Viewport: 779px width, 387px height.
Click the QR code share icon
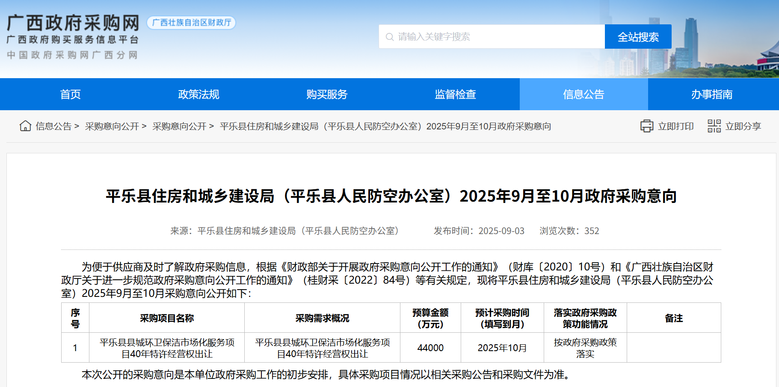pyautogui.click(x=714, y=126)
